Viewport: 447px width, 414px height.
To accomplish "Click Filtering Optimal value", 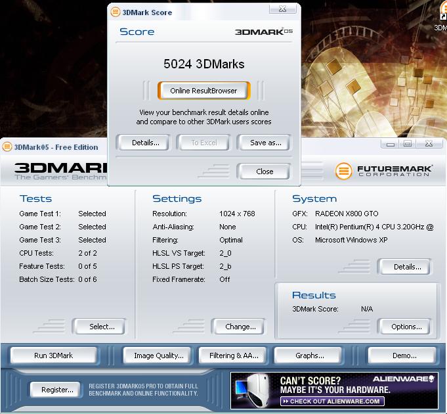I will pyautogui.click(x=231, y=240).
